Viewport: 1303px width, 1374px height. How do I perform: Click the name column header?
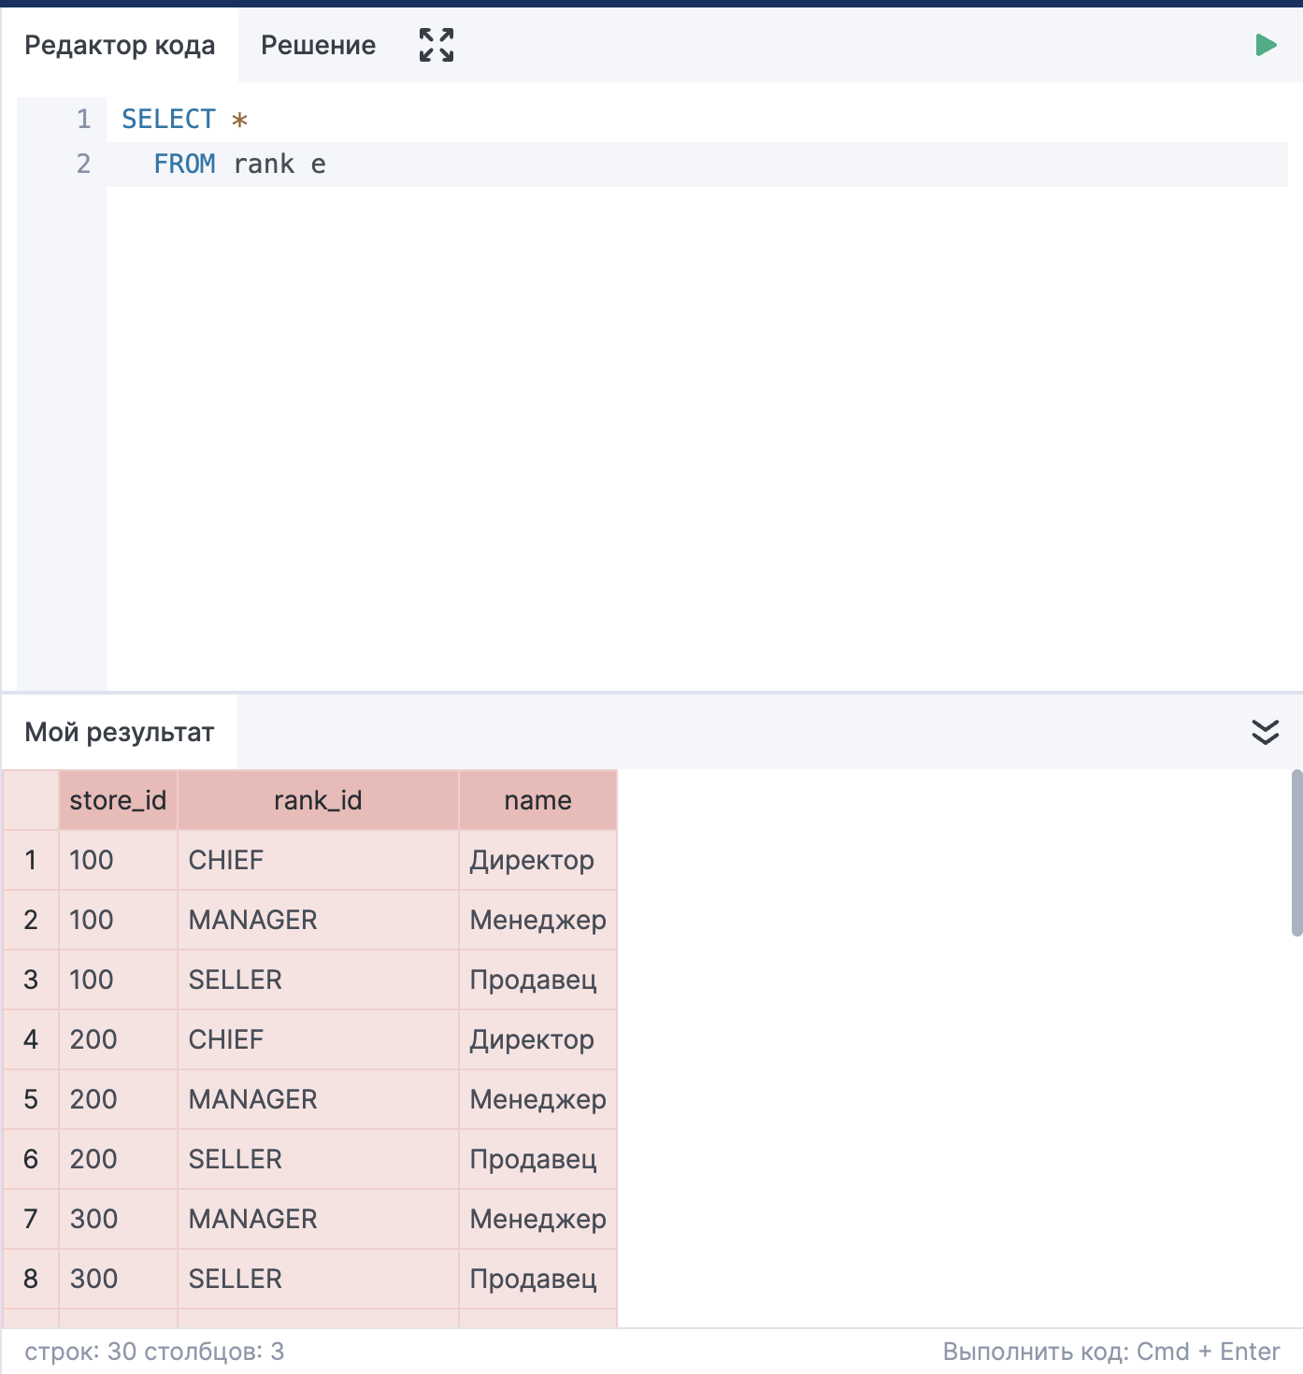coord(537,800)
